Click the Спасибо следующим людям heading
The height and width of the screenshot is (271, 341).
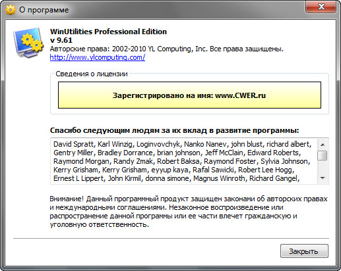coord(175,130)
